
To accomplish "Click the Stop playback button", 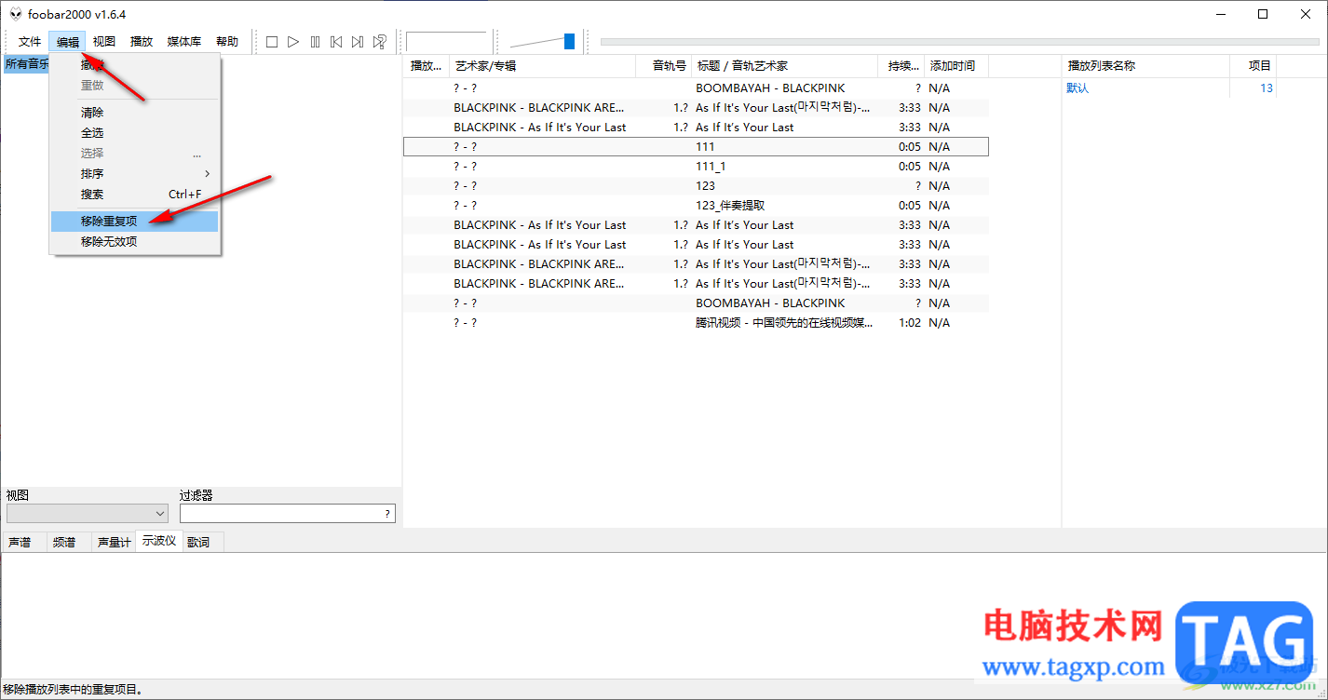I will pos(272,42).
